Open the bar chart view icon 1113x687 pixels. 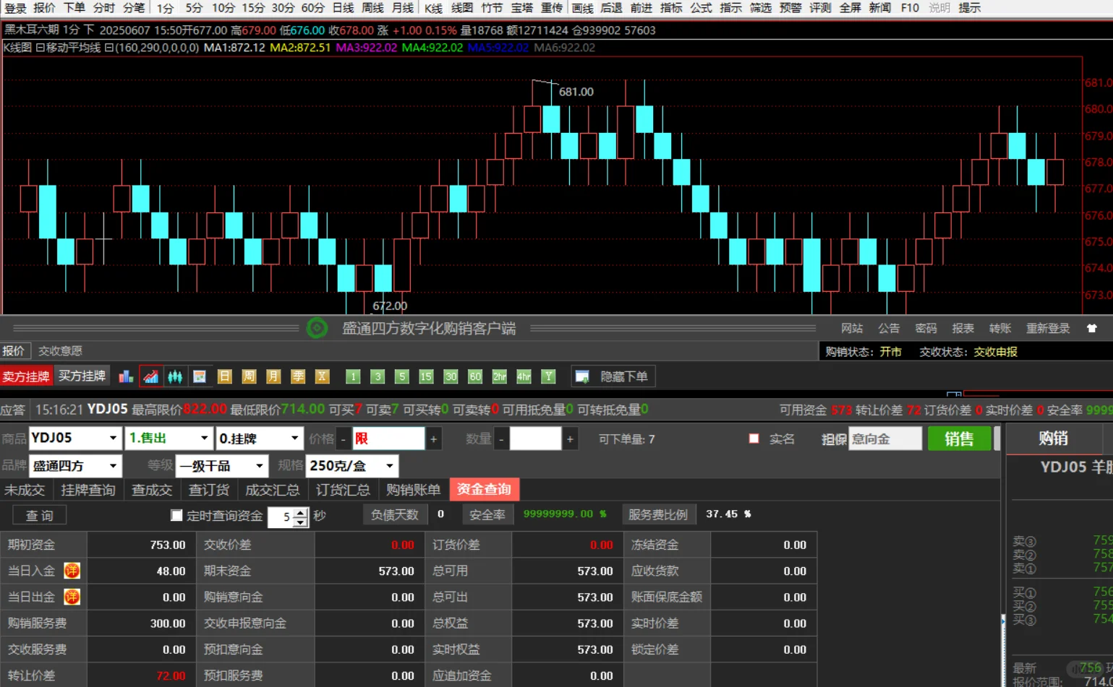coord(126,376)
